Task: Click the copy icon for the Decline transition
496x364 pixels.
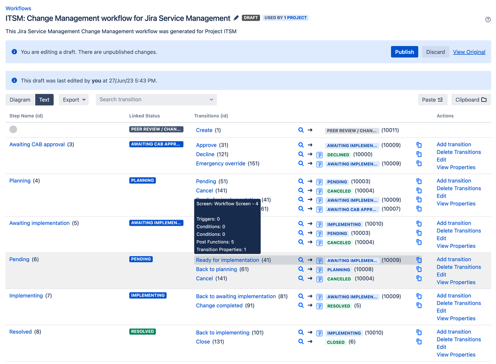Action: pyautogui.click(x=419, y=154)
